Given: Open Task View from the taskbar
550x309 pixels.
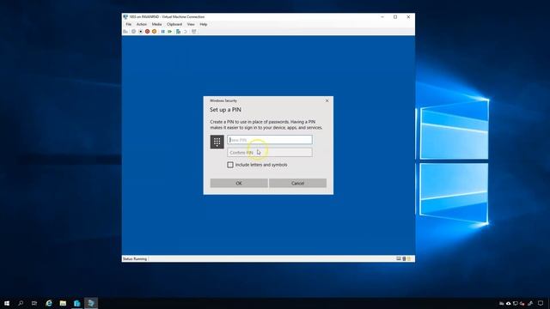Looking at the screenshot, I should (34, 303).
